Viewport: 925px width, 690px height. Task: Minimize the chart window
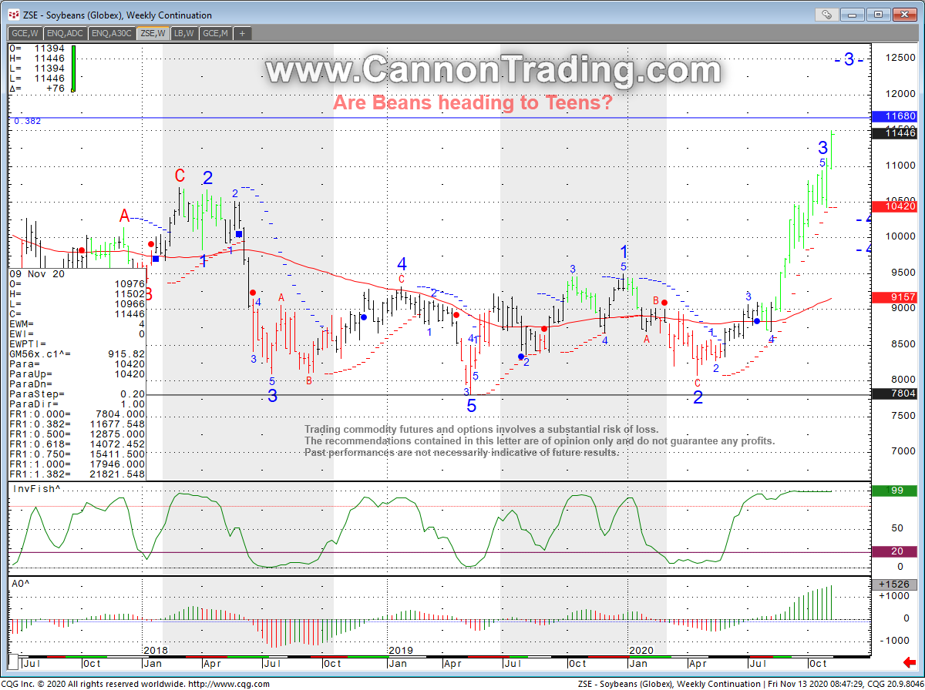(x=852, y=14)
